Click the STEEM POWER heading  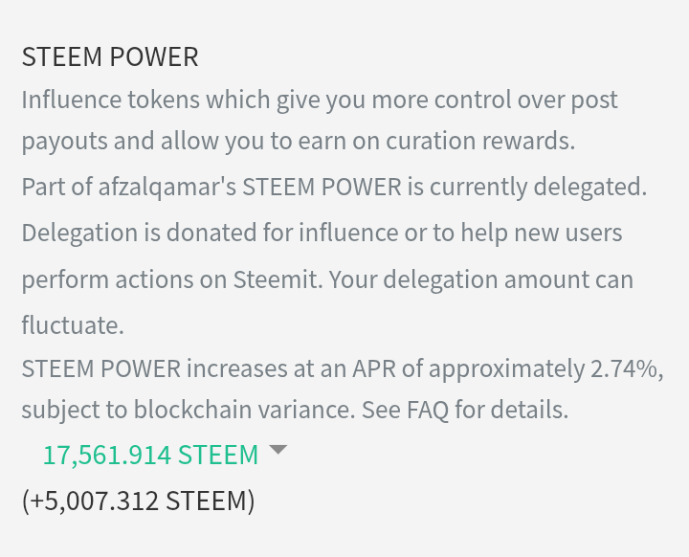[x=110, y=56]
